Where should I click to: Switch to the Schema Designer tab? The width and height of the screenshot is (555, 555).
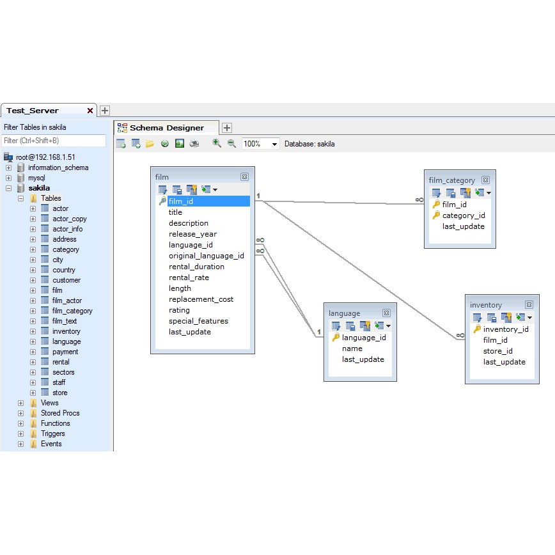[166, 128]
